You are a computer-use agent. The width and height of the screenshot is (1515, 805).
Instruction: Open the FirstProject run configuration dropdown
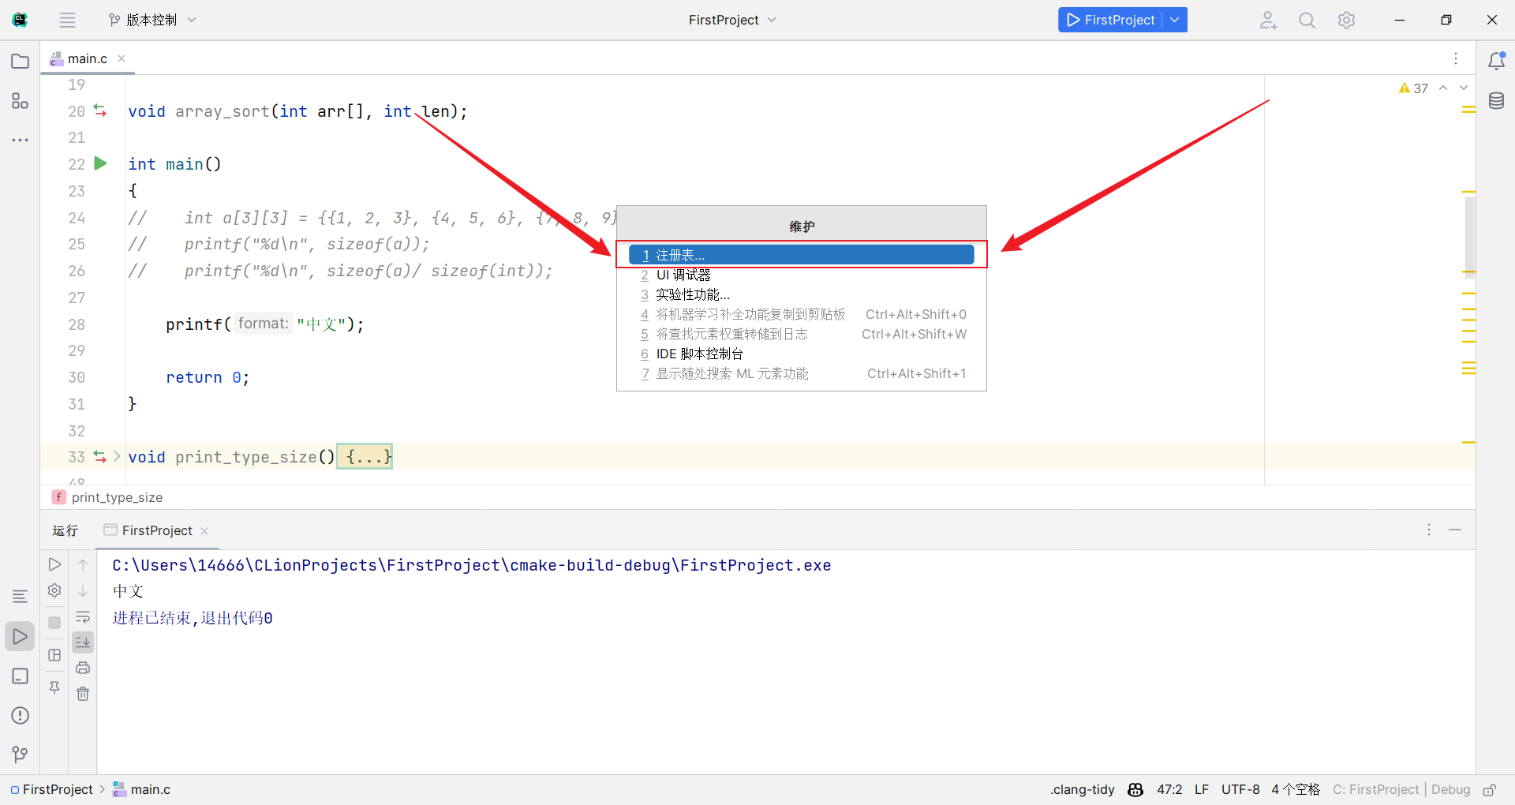(x=1175, y=20)
